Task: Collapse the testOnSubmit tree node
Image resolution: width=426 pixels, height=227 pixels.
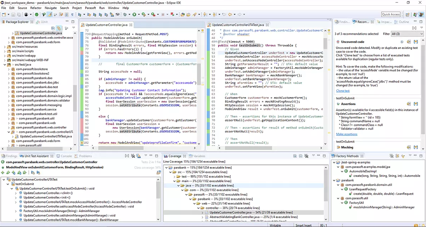Action: pyautogui.click(x=7, y=184)
